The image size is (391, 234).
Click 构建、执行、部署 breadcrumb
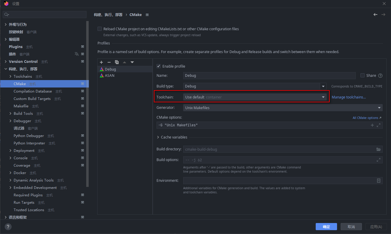pos(108,15)
